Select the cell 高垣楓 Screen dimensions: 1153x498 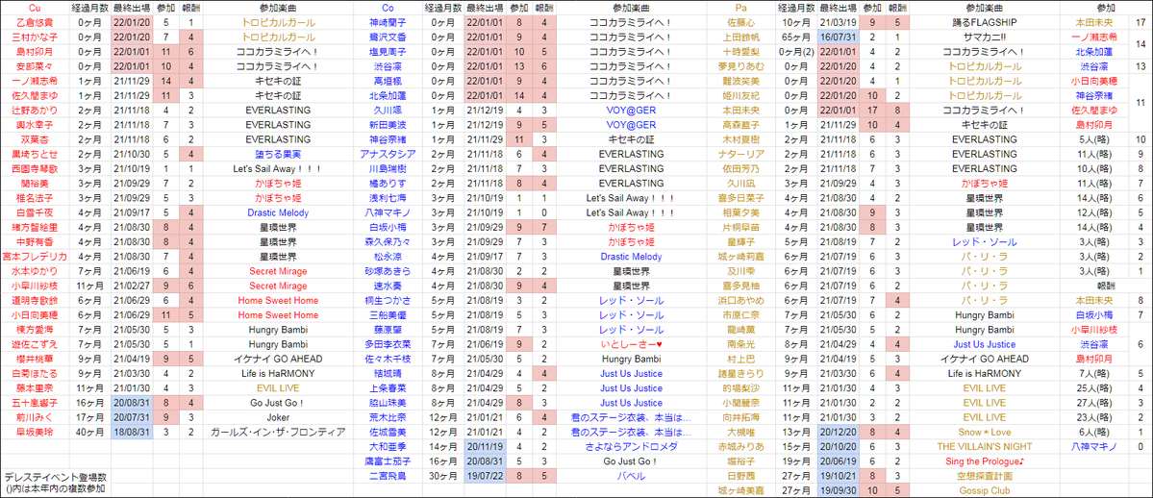coord(388,81)
